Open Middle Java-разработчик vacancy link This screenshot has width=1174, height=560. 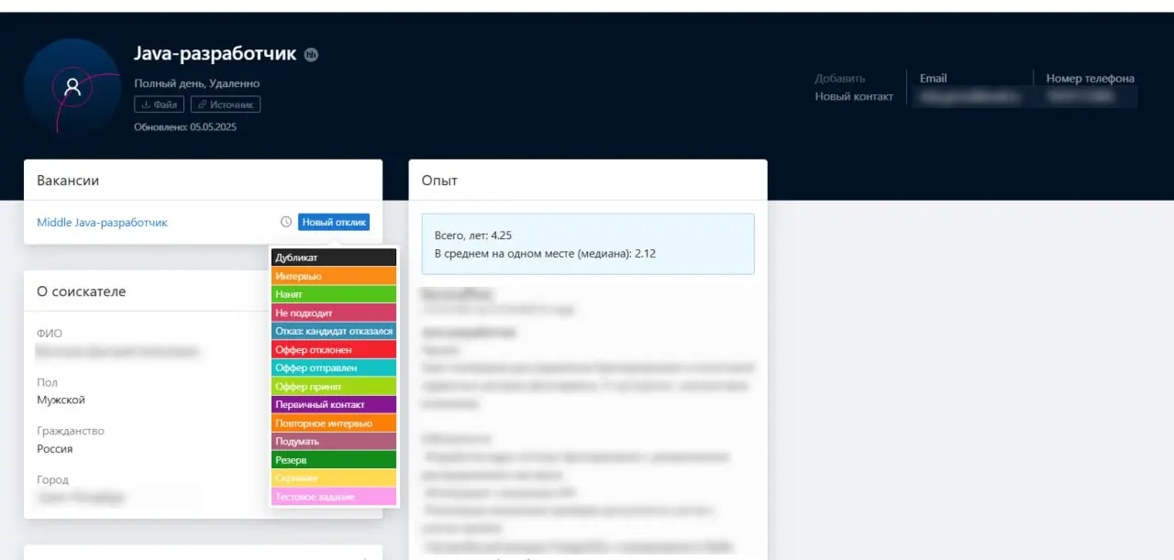tap(102, 223)
